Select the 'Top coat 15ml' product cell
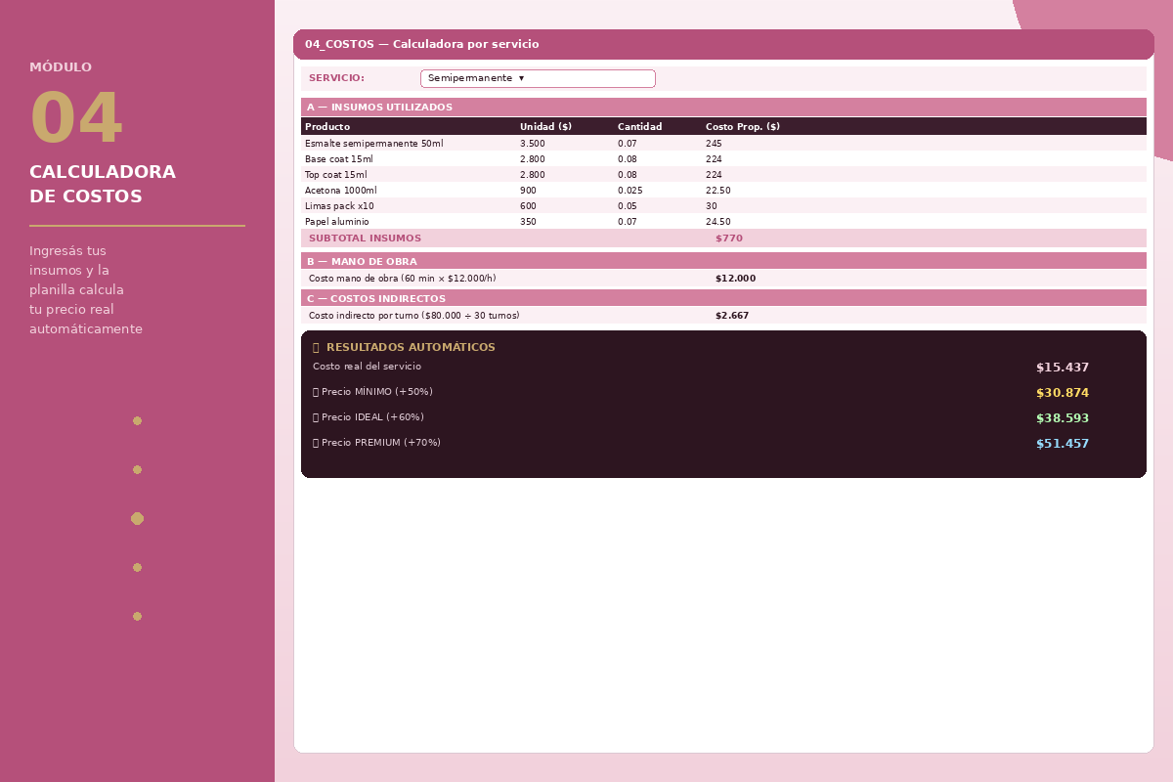 (335, 175)
